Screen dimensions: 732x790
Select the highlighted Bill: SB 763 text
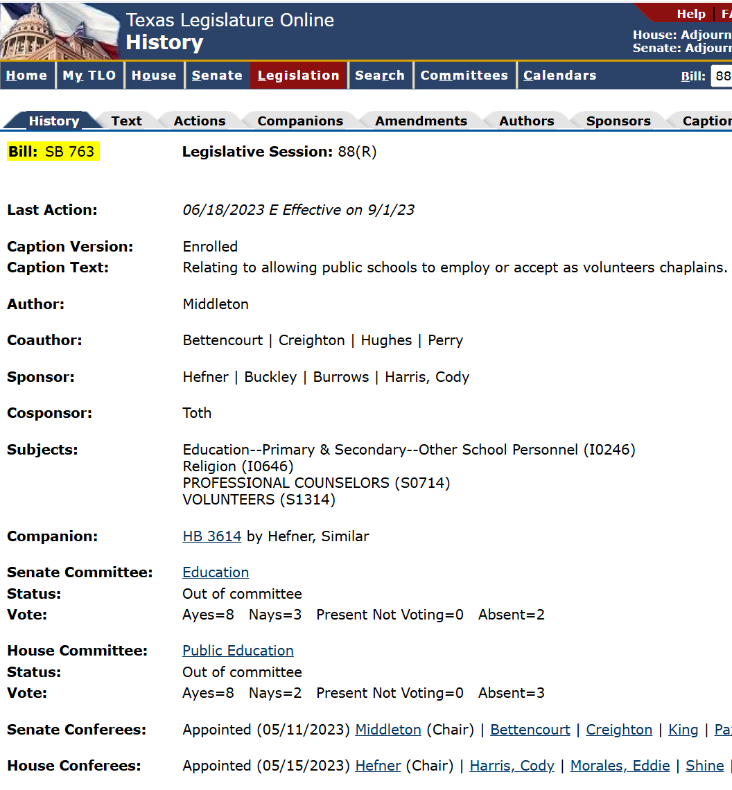tap(53, 152)
